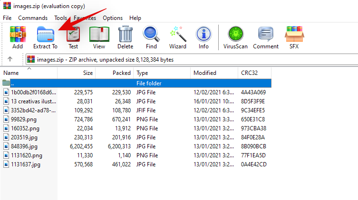Click CRC32 value 77F1EA5D
This screenshot has height=200, width=358.
pos(253,155)
